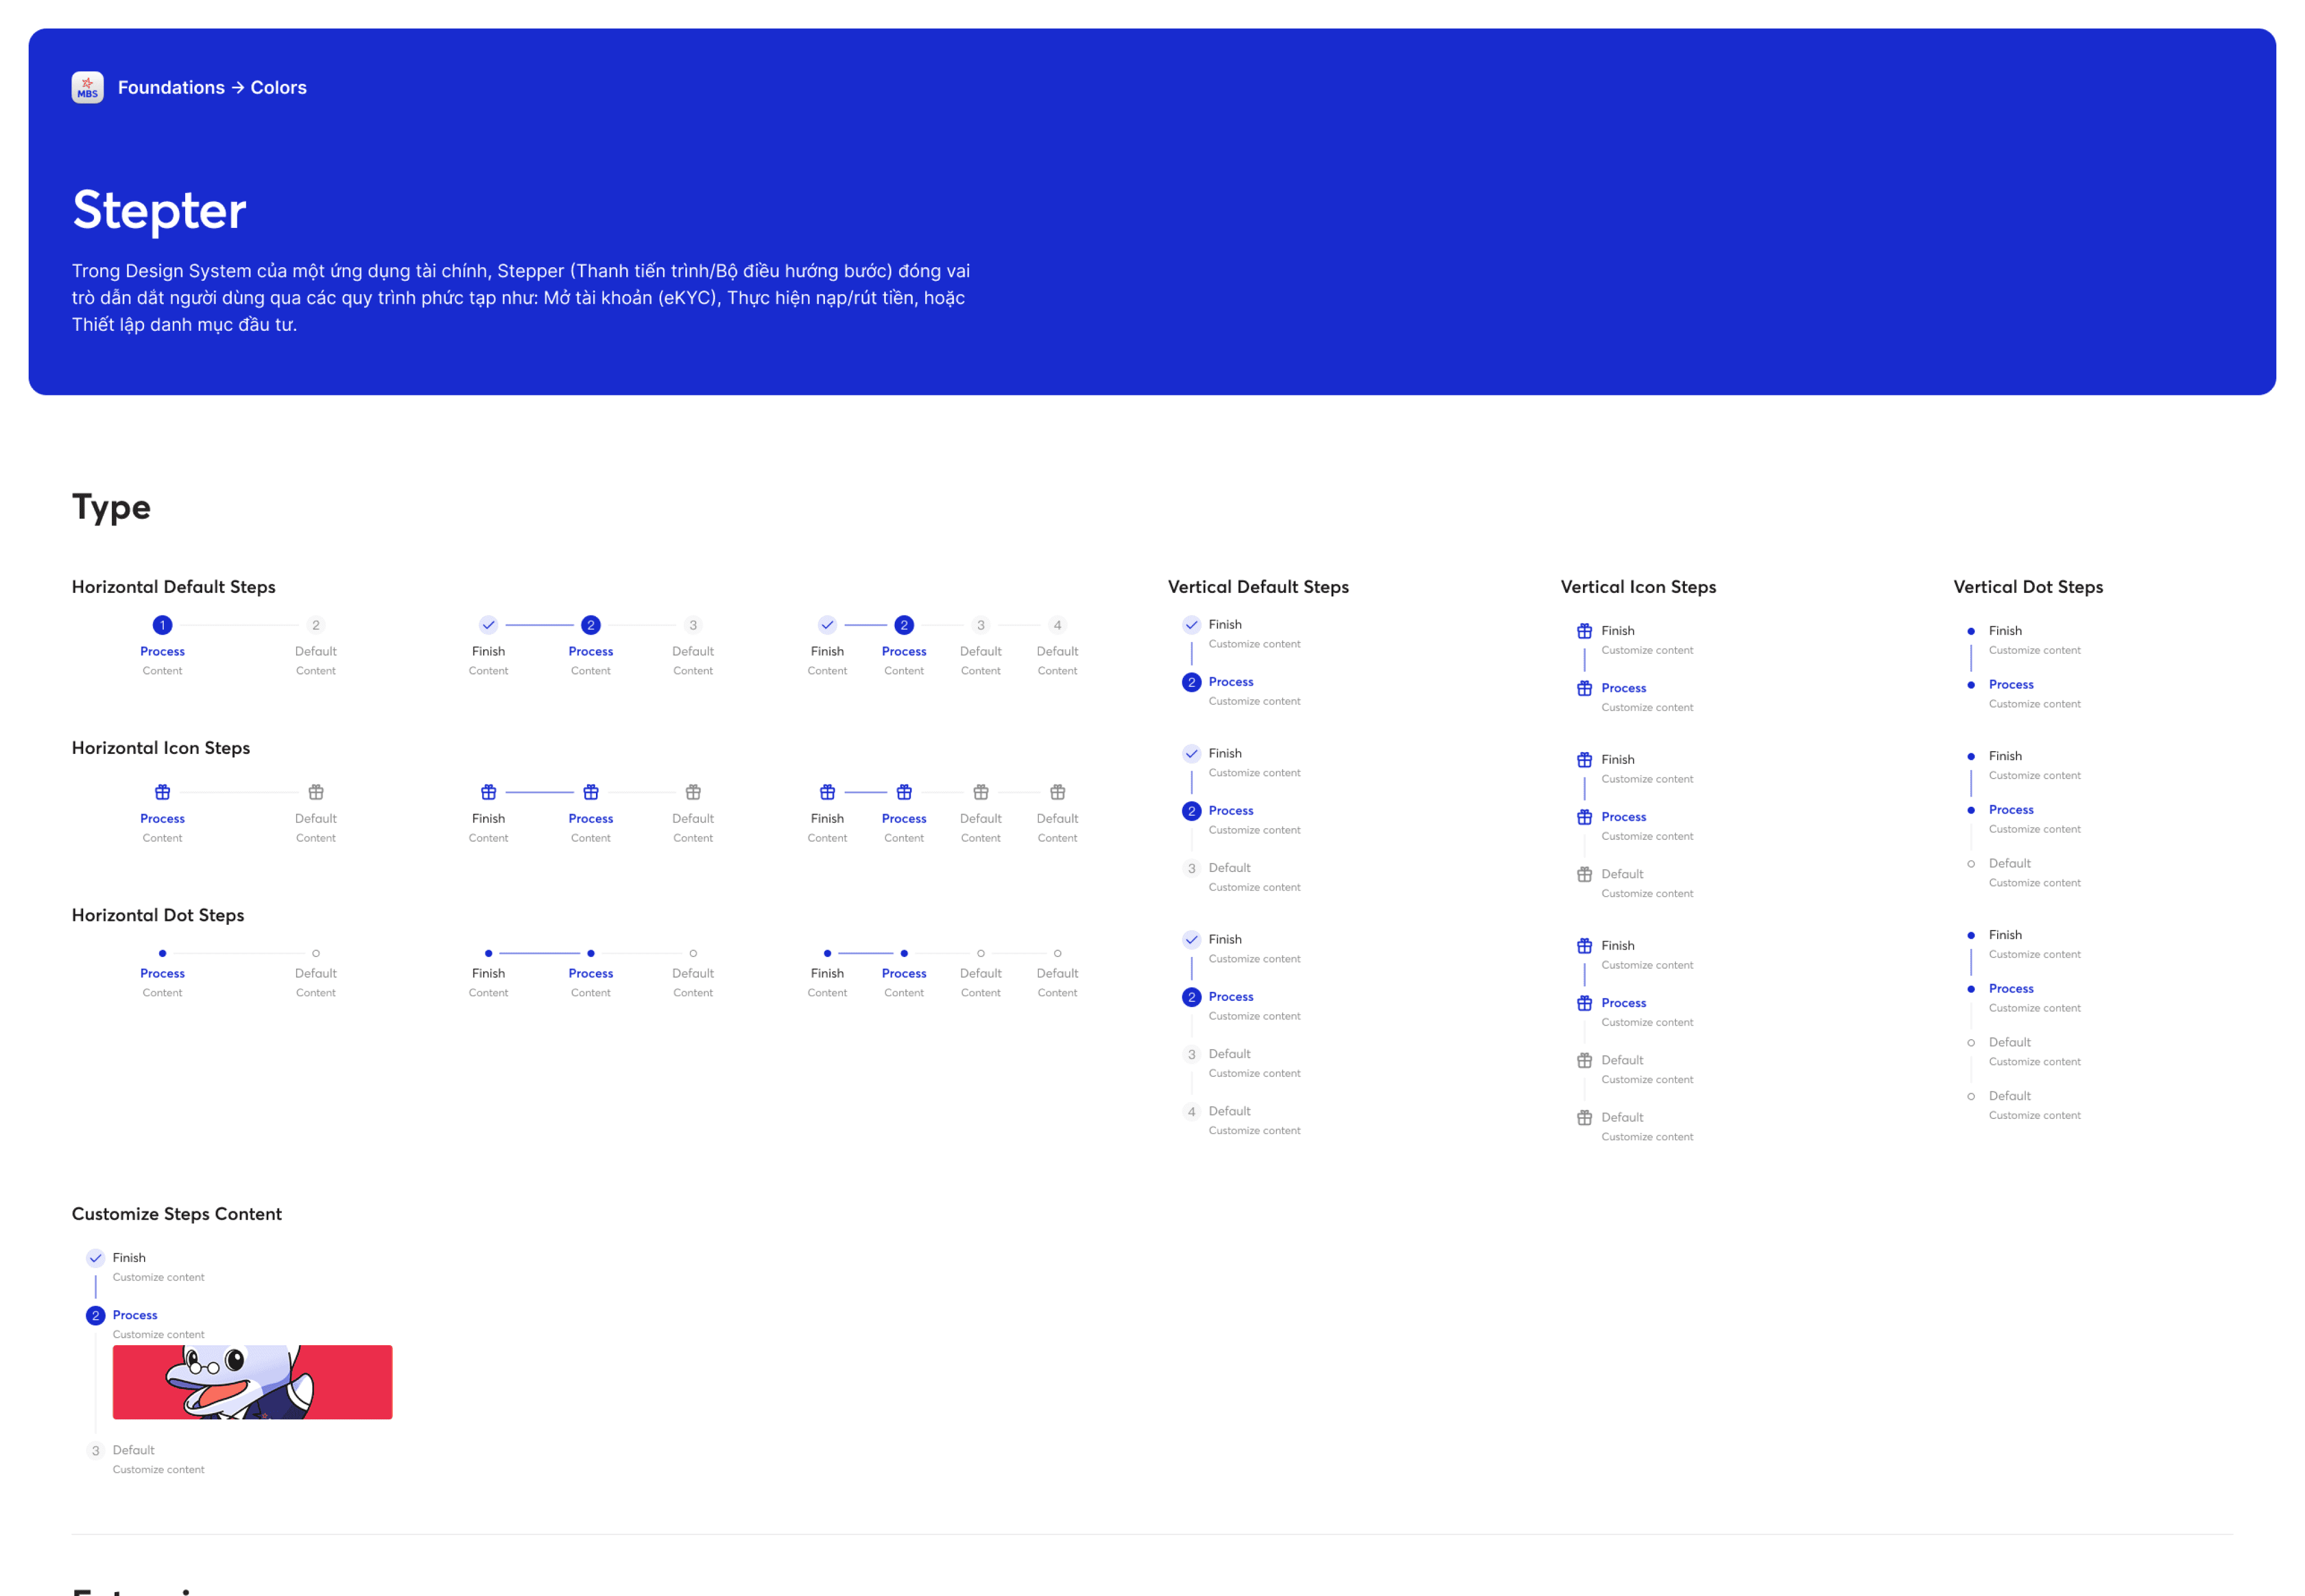Click step 4 circle in Horizontal Default Steps

[1057, 625]
